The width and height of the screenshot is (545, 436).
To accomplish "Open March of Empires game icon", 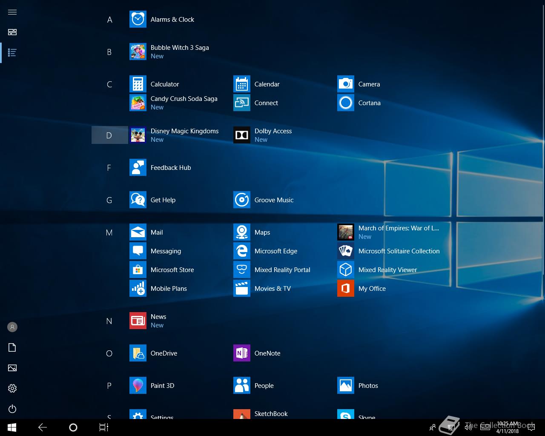I will [x=346, y=232].
